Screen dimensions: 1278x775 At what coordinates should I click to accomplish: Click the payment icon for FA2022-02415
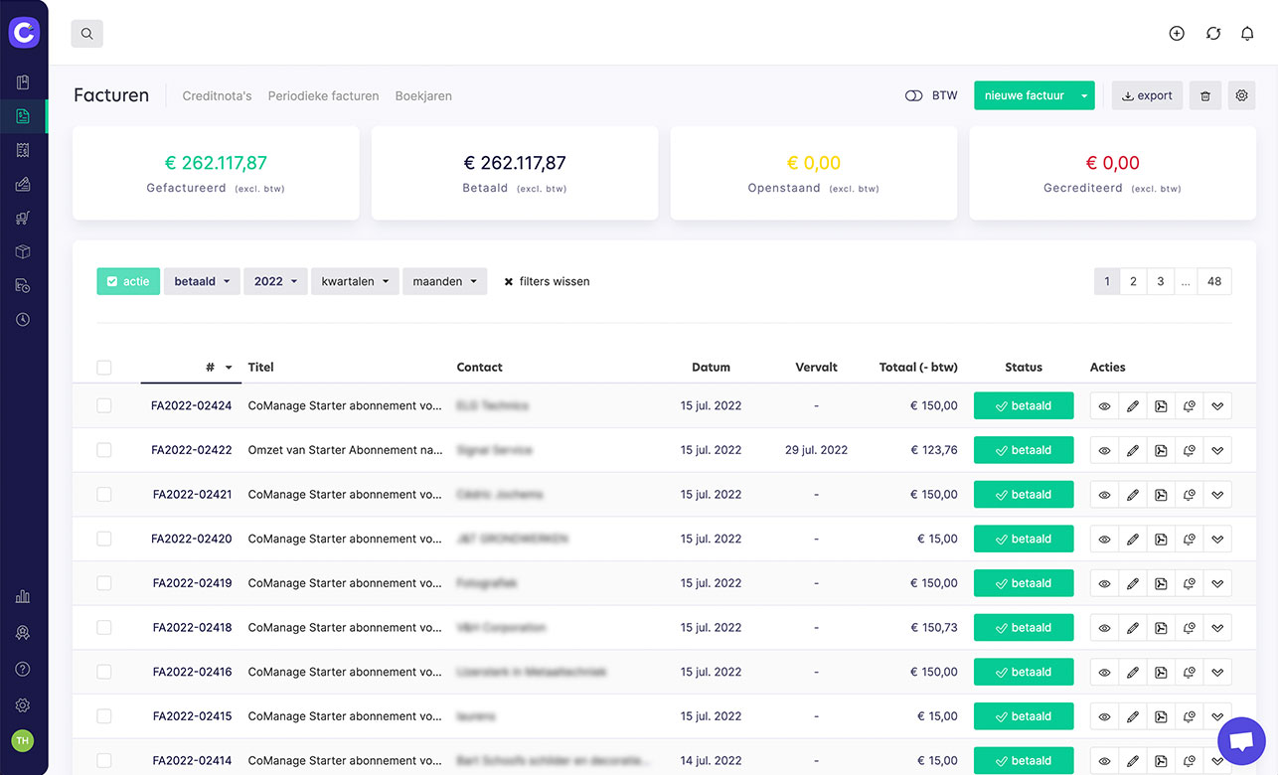(1190, 716)
